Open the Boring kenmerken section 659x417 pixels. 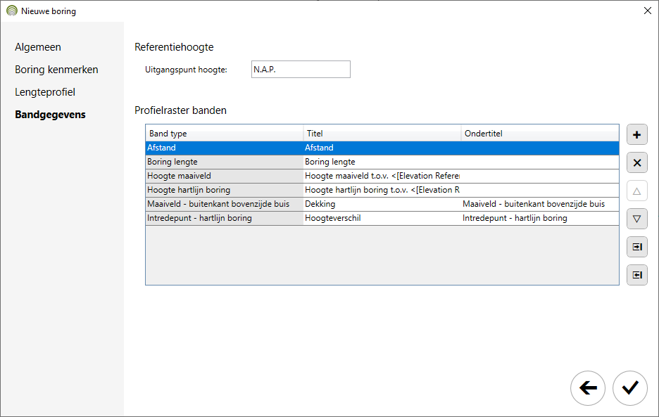pyautogui.click(x=56, y=70)
